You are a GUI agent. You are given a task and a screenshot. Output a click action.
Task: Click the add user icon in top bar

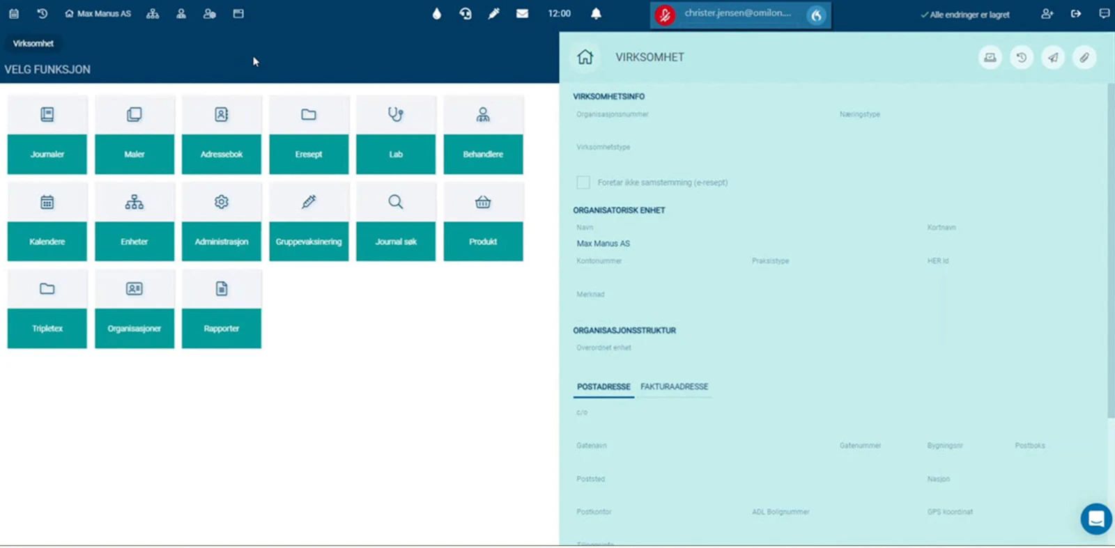point(1047,13)
